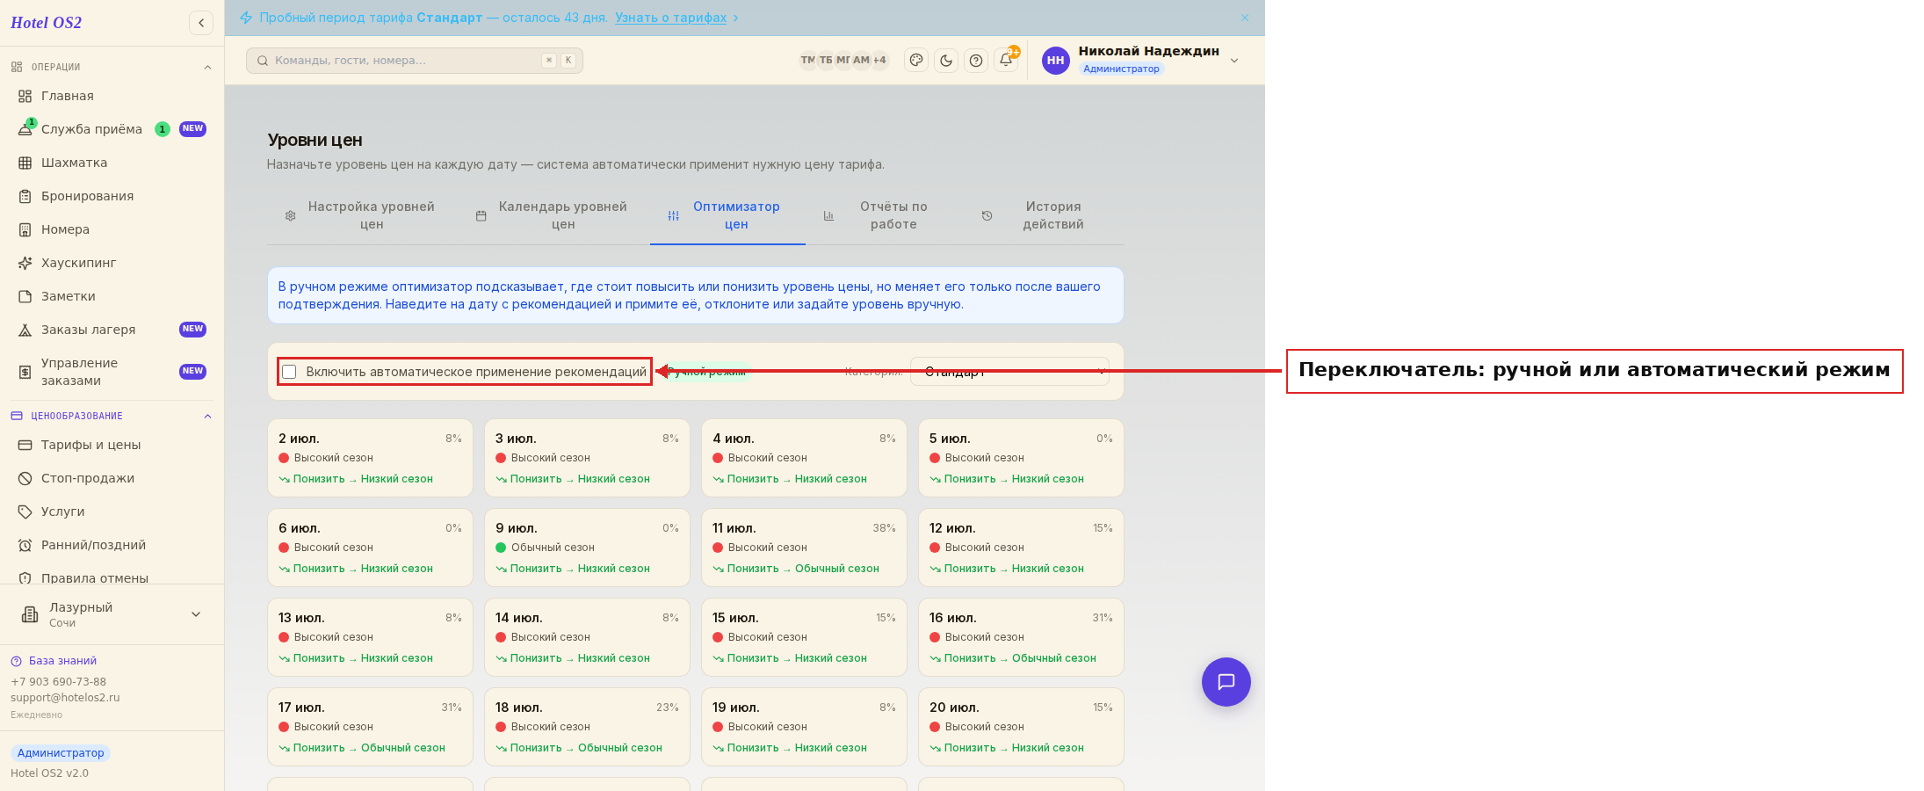Follow the Узнать о тарифах link
The image size is (1924, 791).
click(670, 18)
